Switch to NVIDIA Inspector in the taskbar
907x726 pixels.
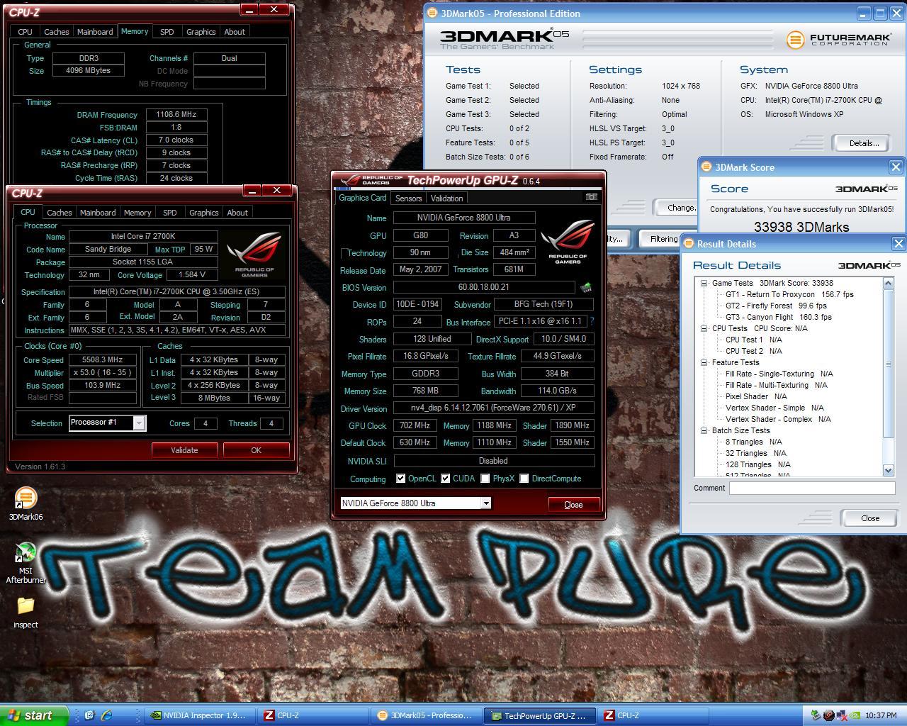point(199,715)
